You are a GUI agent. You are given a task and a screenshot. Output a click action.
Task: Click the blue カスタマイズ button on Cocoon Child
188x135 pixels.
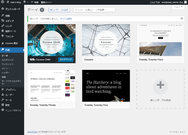tap(66, 59)
